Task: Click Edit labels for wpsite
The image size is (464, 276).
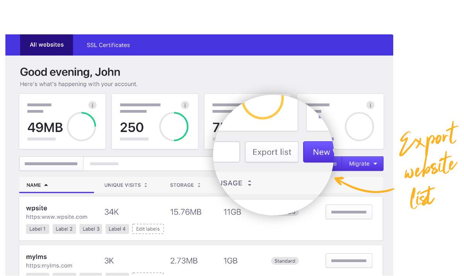Action: [x=148, y=229]
